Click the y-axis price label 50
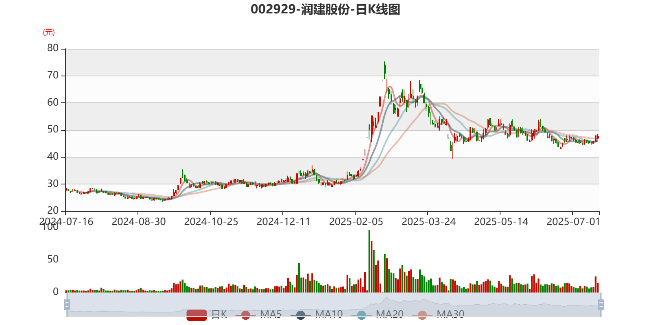 click(x=53, y=130)
